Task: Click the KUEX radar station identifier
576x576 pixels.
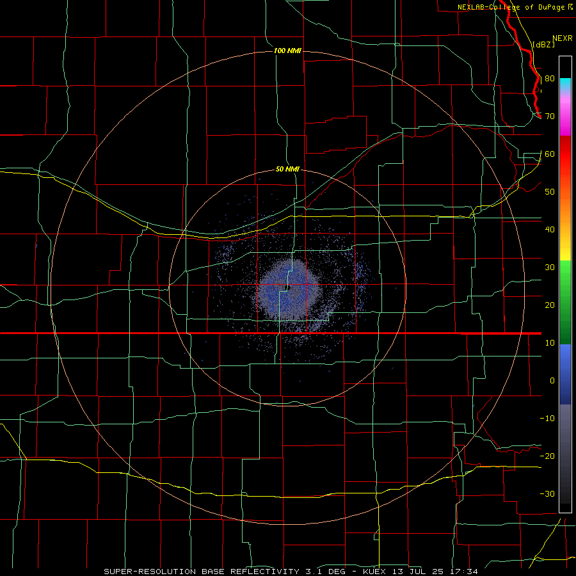Action: point(376,572)
